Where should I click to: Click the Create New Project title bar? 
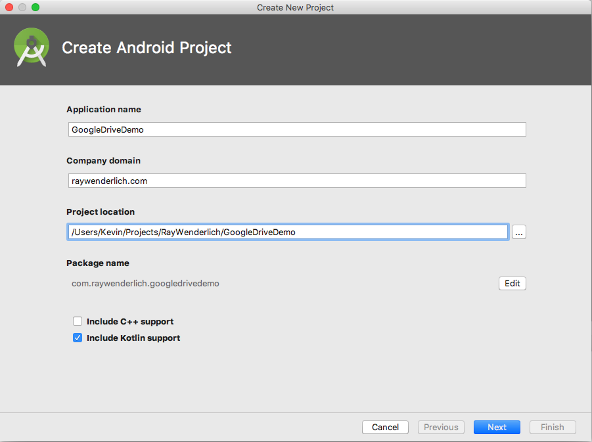click(295, 7)
